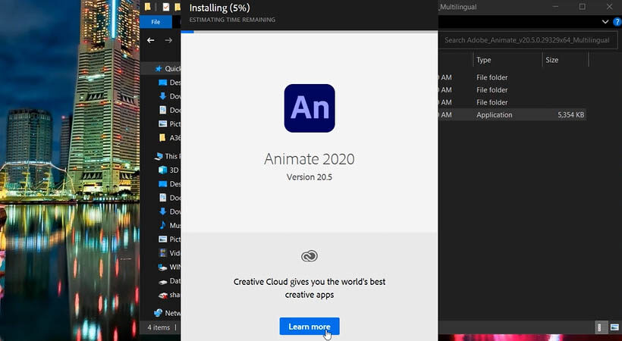The height and width of the screenshot is (341, 622).
Task: Open the yellow A36 folder in sidebar
Action: point(169,138)
